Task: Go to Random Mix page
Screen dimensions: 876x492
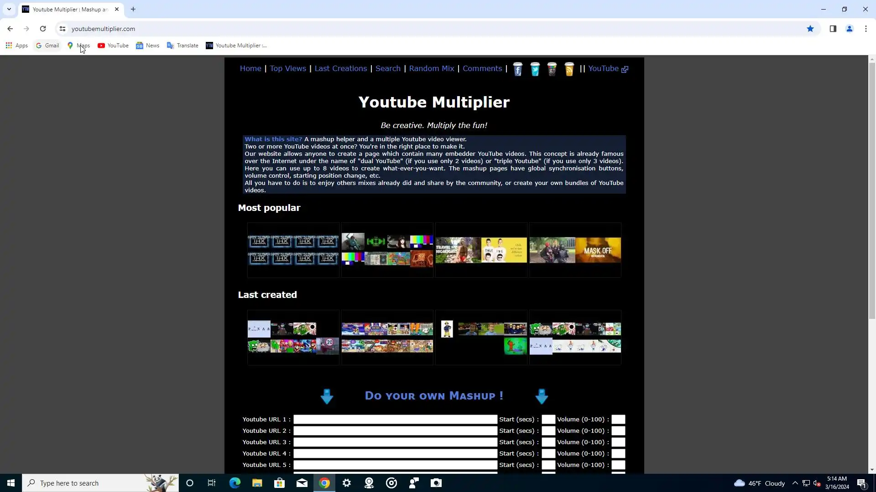Action: coord(431,68)
